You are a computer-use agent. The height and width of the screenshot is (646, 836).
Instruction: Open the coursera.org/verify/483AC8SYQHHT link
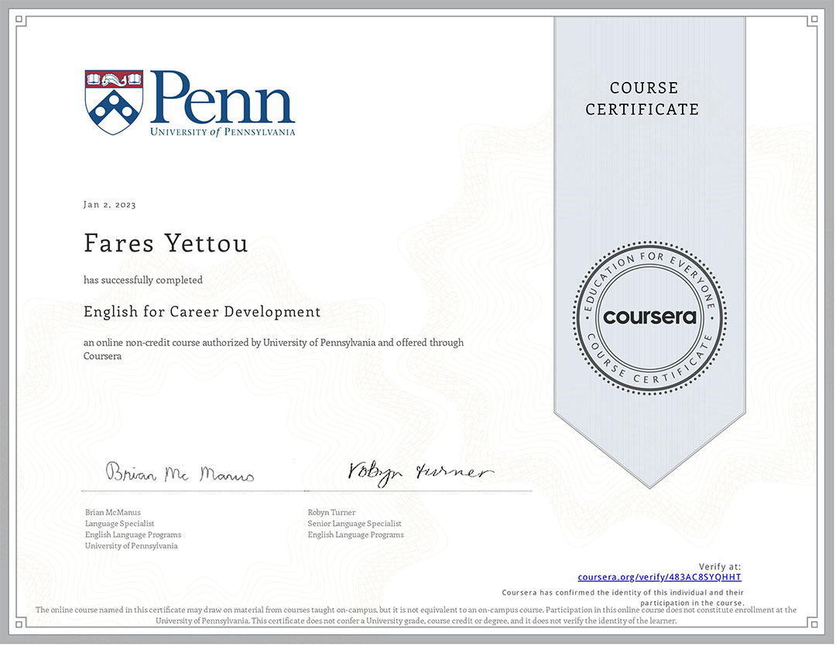tap(659, 577)
